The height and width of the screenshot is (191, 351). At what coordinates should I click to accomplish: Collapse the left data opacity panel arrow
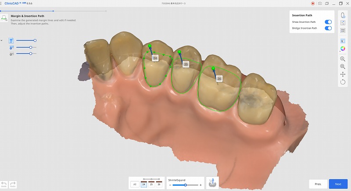(2, 40)
